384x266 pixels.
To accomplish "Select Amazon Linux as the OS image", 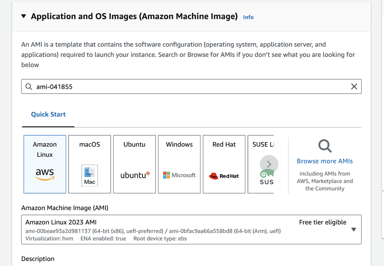I will (45, 164).
